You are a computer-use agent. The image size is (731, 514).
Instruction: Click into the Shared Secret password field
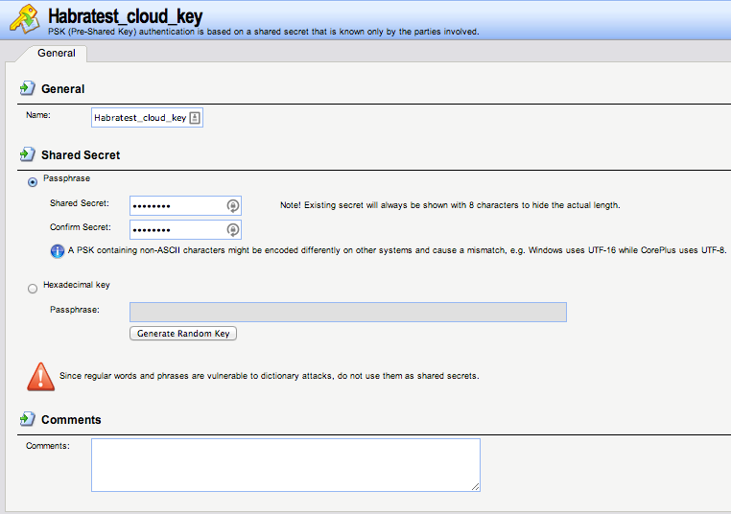click(x=176, y=205)
